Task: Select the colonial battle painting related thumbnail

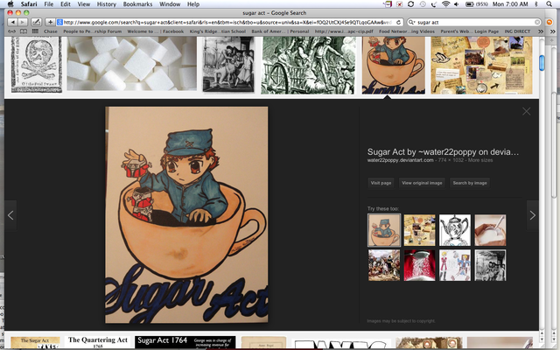Action: [384, 265]
